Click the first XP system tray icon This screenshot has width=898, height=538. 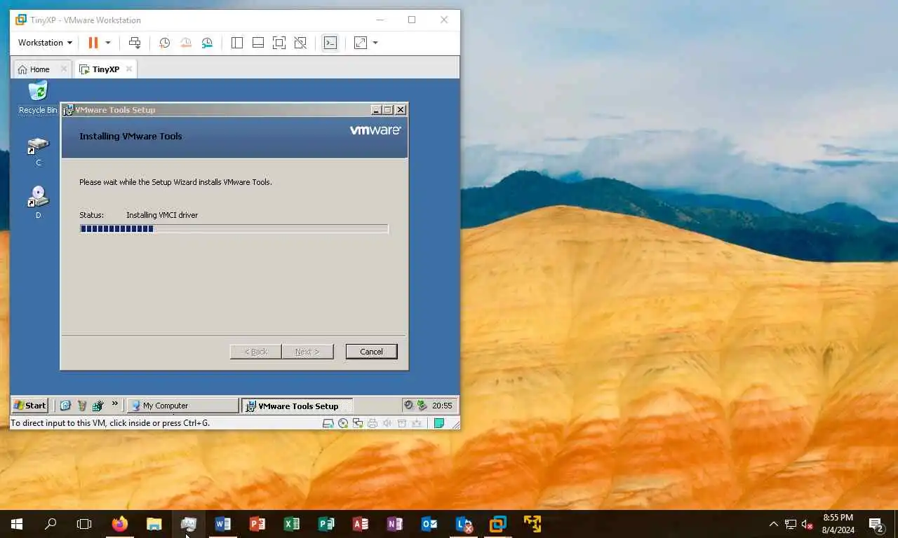click(x=408, y=405)
